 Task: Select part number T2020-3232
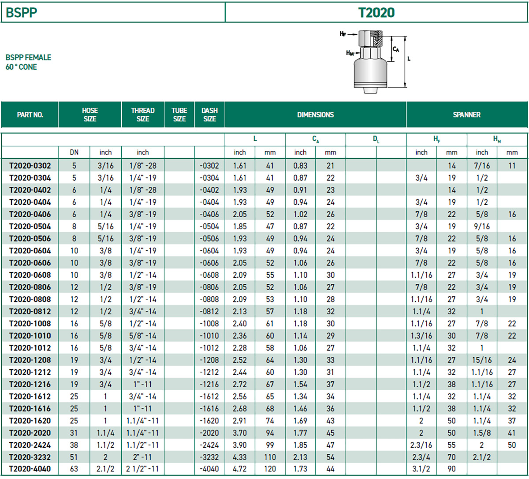(30, 457)
